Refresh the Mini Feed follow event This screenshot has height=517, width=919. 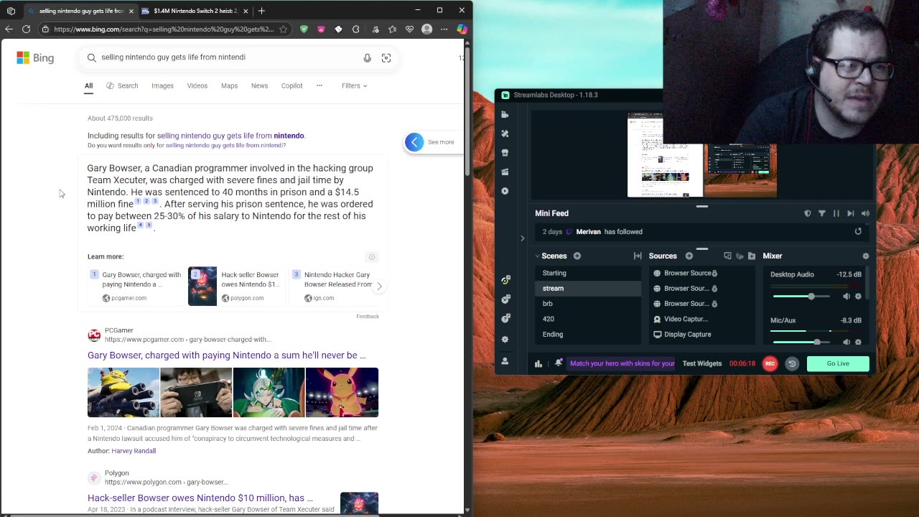[858, 231]
